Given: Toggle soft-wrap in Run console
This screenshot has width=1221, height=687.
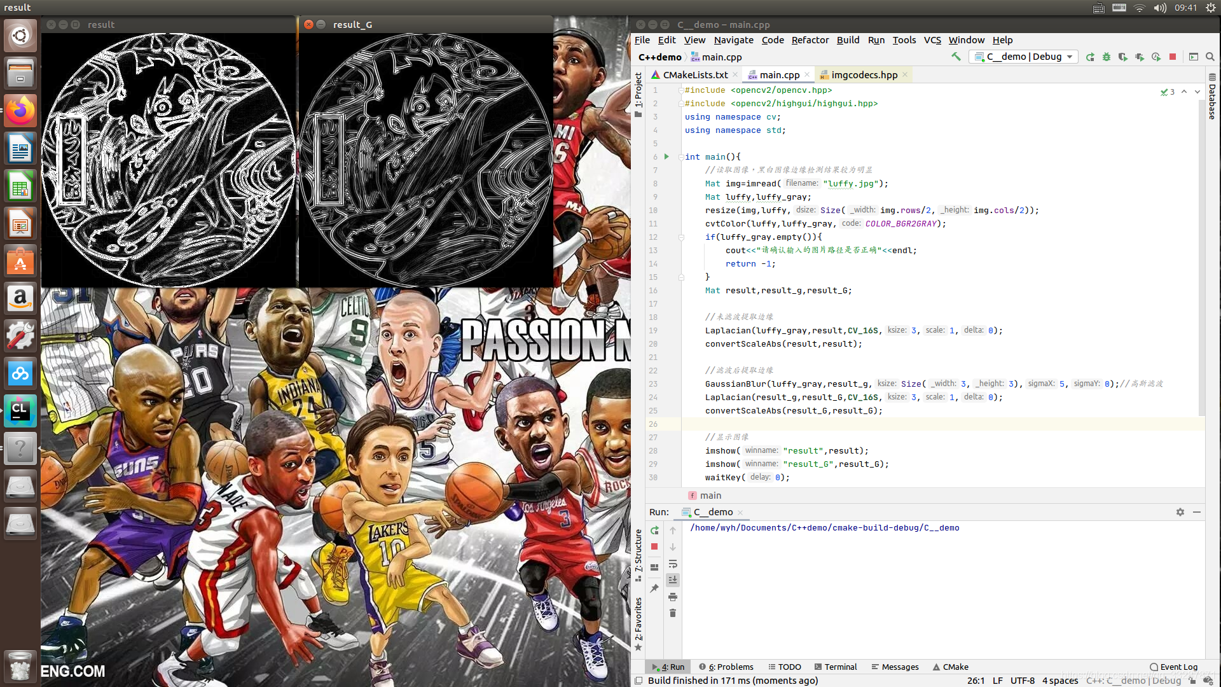Looking at the screenshot, I should (673, 564).
